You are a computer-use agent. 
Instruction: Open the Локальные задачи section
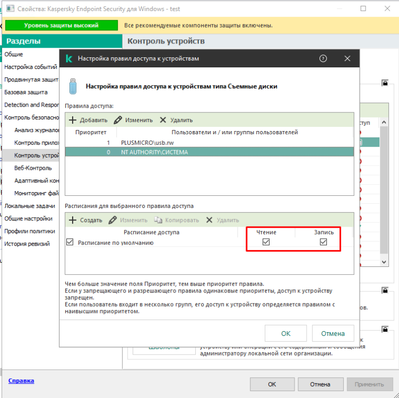tap(30, 206)
